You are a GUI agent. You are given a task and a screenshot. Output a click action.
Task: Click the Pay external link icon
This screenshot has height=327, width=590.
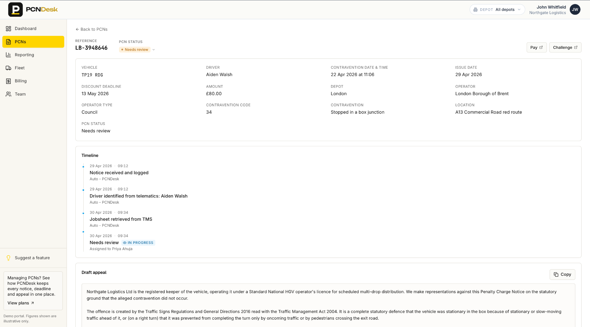coord(541,48)
